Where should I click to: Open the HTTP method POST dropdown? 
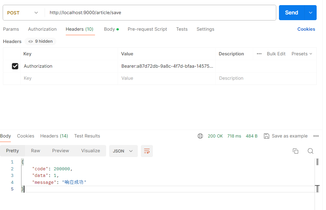coord(23,13)
